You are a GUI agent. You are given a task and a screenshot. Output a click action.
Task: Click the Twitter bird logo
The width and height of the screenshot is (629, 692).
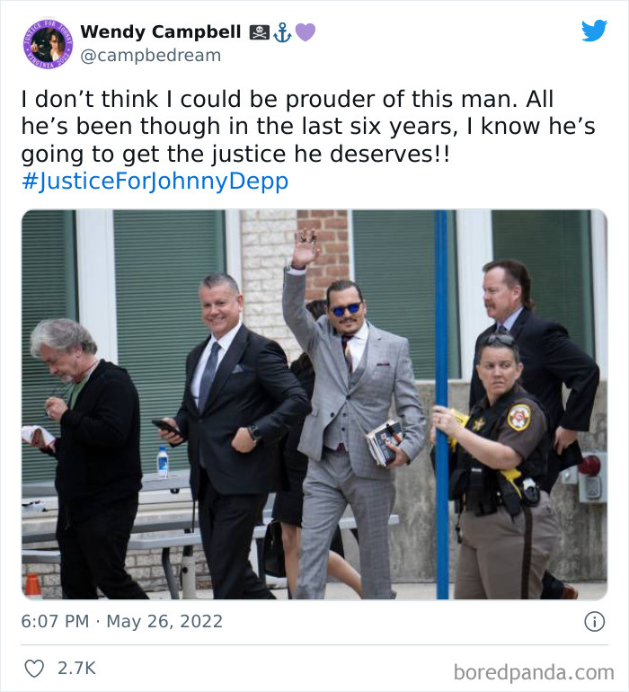[x=594, y=31]
